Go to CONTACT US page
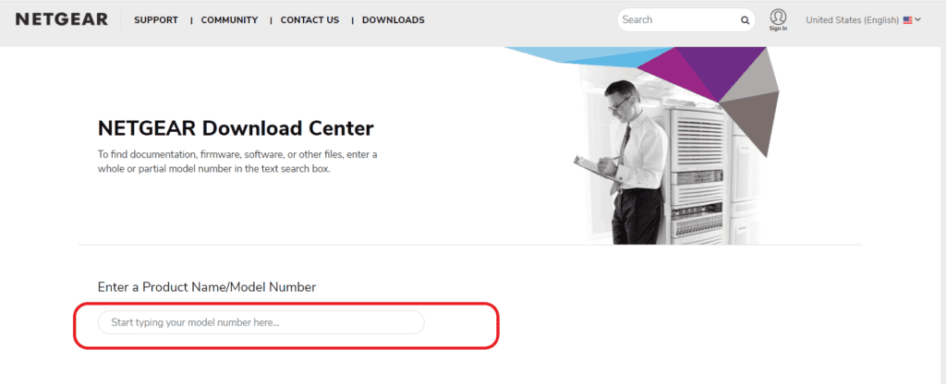 309,20
